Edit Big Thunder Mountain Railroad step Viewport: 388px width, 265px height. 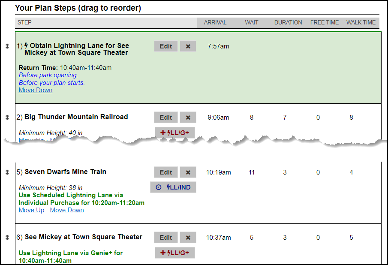[166, 117]
